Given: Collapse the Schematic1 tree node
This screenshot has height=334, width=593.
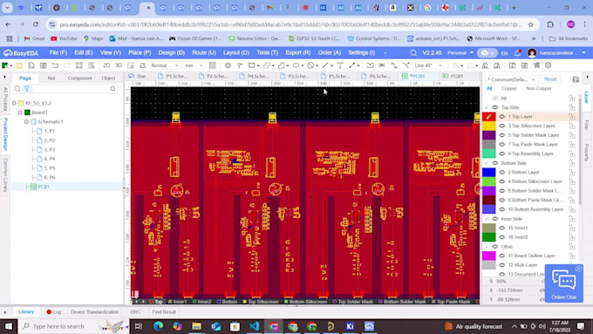Looking at the screenshot, I should (26, 122).
